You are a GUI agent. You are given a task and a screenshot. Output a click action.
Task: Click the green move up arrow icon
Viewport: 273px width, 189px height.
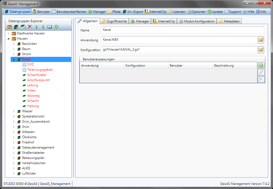tap(37, 27)
